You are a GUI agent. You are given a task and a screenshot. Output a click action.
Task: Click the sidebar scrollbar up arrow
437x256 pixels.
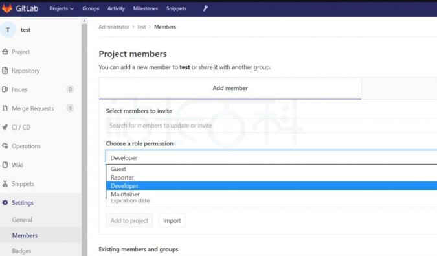[84, 21]
